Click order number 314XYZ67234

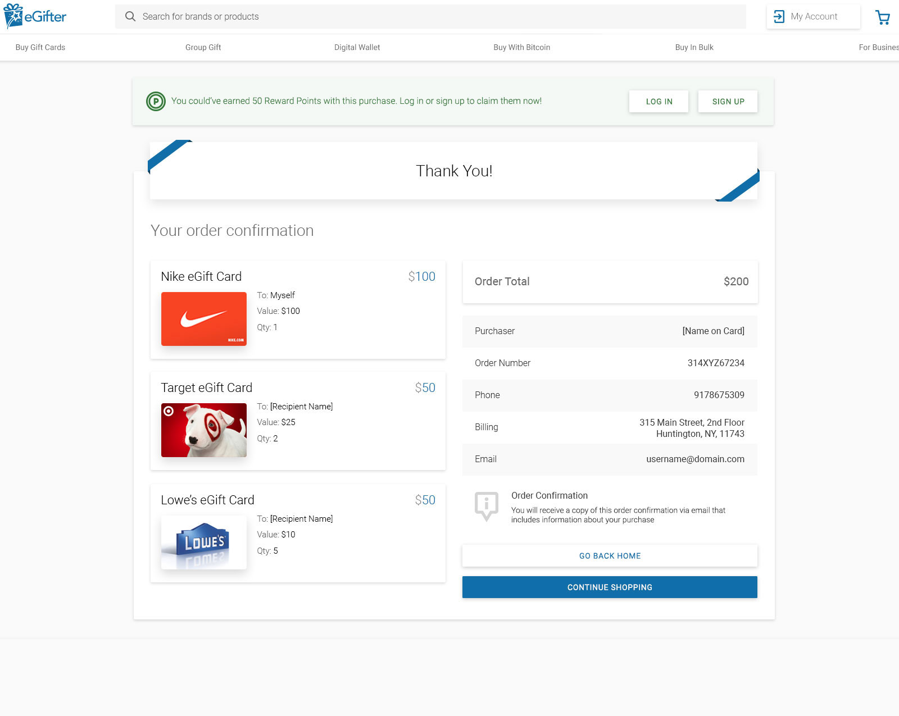tap(716, 363)
